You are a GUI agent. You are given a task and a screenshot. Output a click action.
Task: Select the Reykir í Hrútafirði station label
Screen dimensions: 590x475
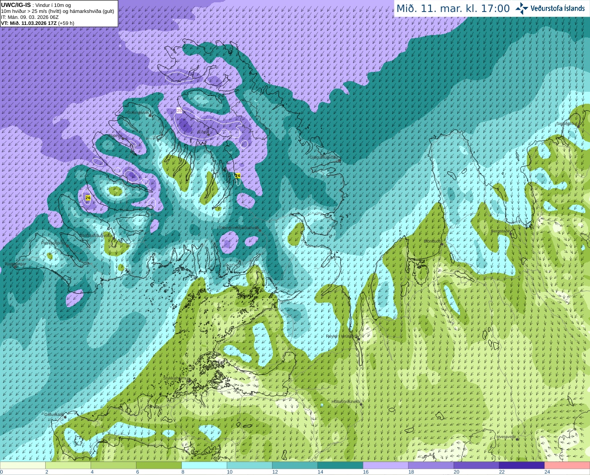(x=342, y=336)
